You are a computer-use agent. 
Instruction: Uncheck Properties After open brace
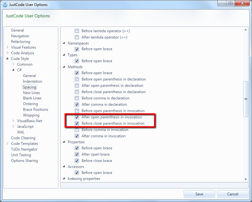[x=77, y=154]
